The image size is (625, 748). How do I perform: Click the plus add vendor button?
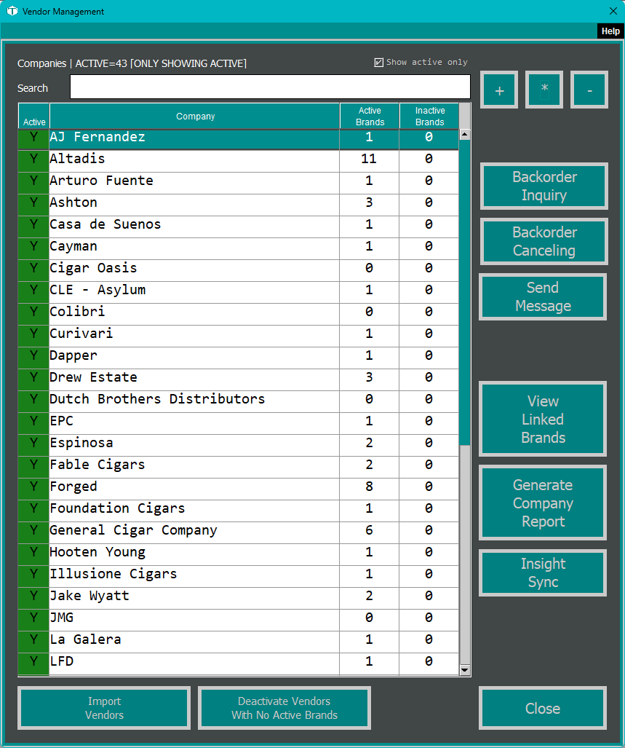[498, 90]
